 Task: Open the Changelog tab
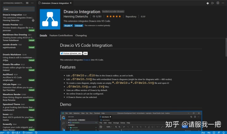click(x=81, y=35)
